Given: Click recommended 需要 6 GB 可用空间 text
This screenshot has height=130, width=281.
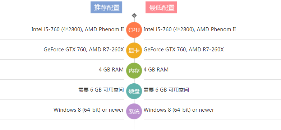Looking at the screenshot, I should click(101, 90).
